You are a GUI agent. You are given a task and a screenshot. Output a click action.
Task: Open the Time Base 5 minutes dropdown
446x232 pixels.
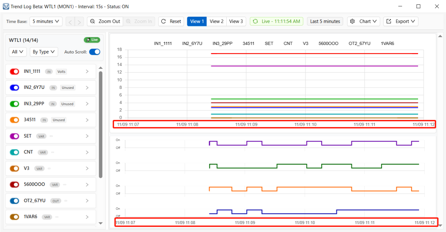46,21
